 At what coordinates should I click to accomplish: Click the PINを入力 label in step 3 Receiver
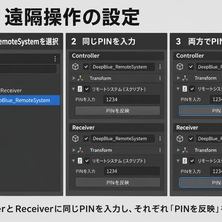[x=191, y=172]
